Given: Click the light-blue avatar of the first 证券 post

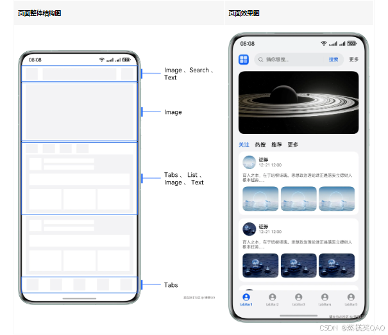Looking at the screenshot, I should tap(249, 162).
